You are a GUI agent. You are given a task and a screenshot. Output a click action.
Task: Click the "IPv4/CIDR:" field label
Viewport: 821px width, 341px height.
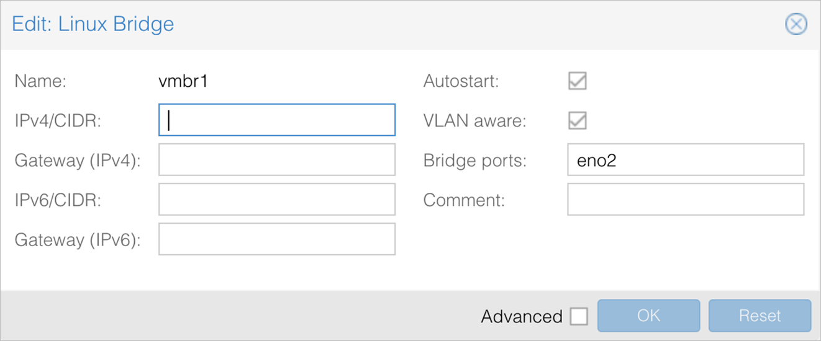pyautogui.click(x=58, y=120)
